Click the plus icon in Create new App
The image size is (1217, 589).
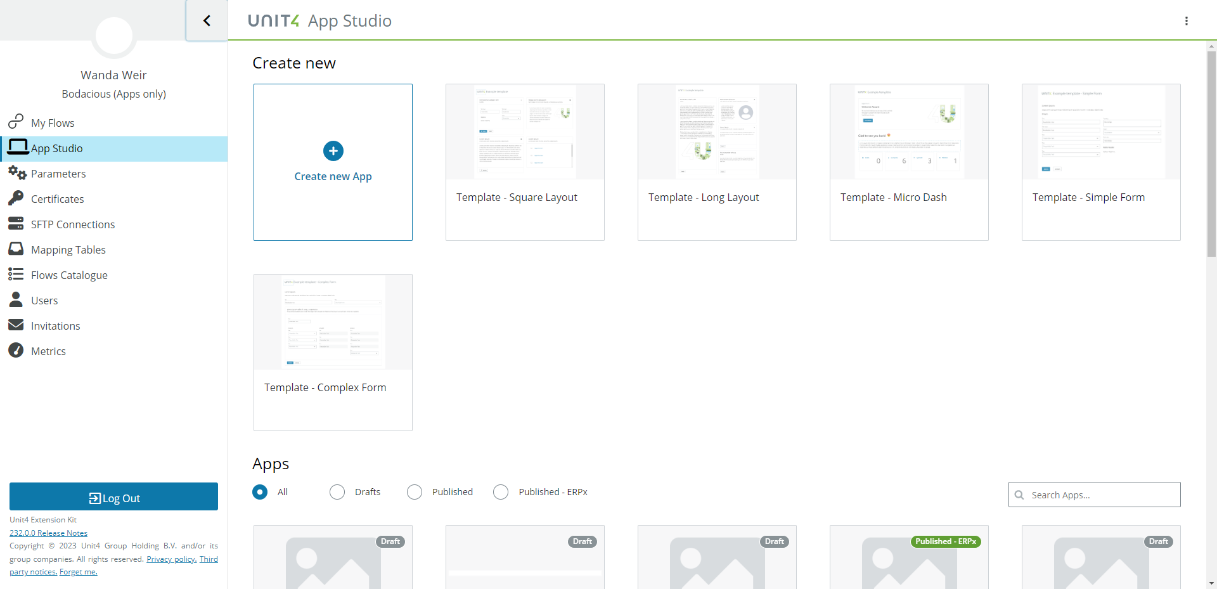point(333,151)
